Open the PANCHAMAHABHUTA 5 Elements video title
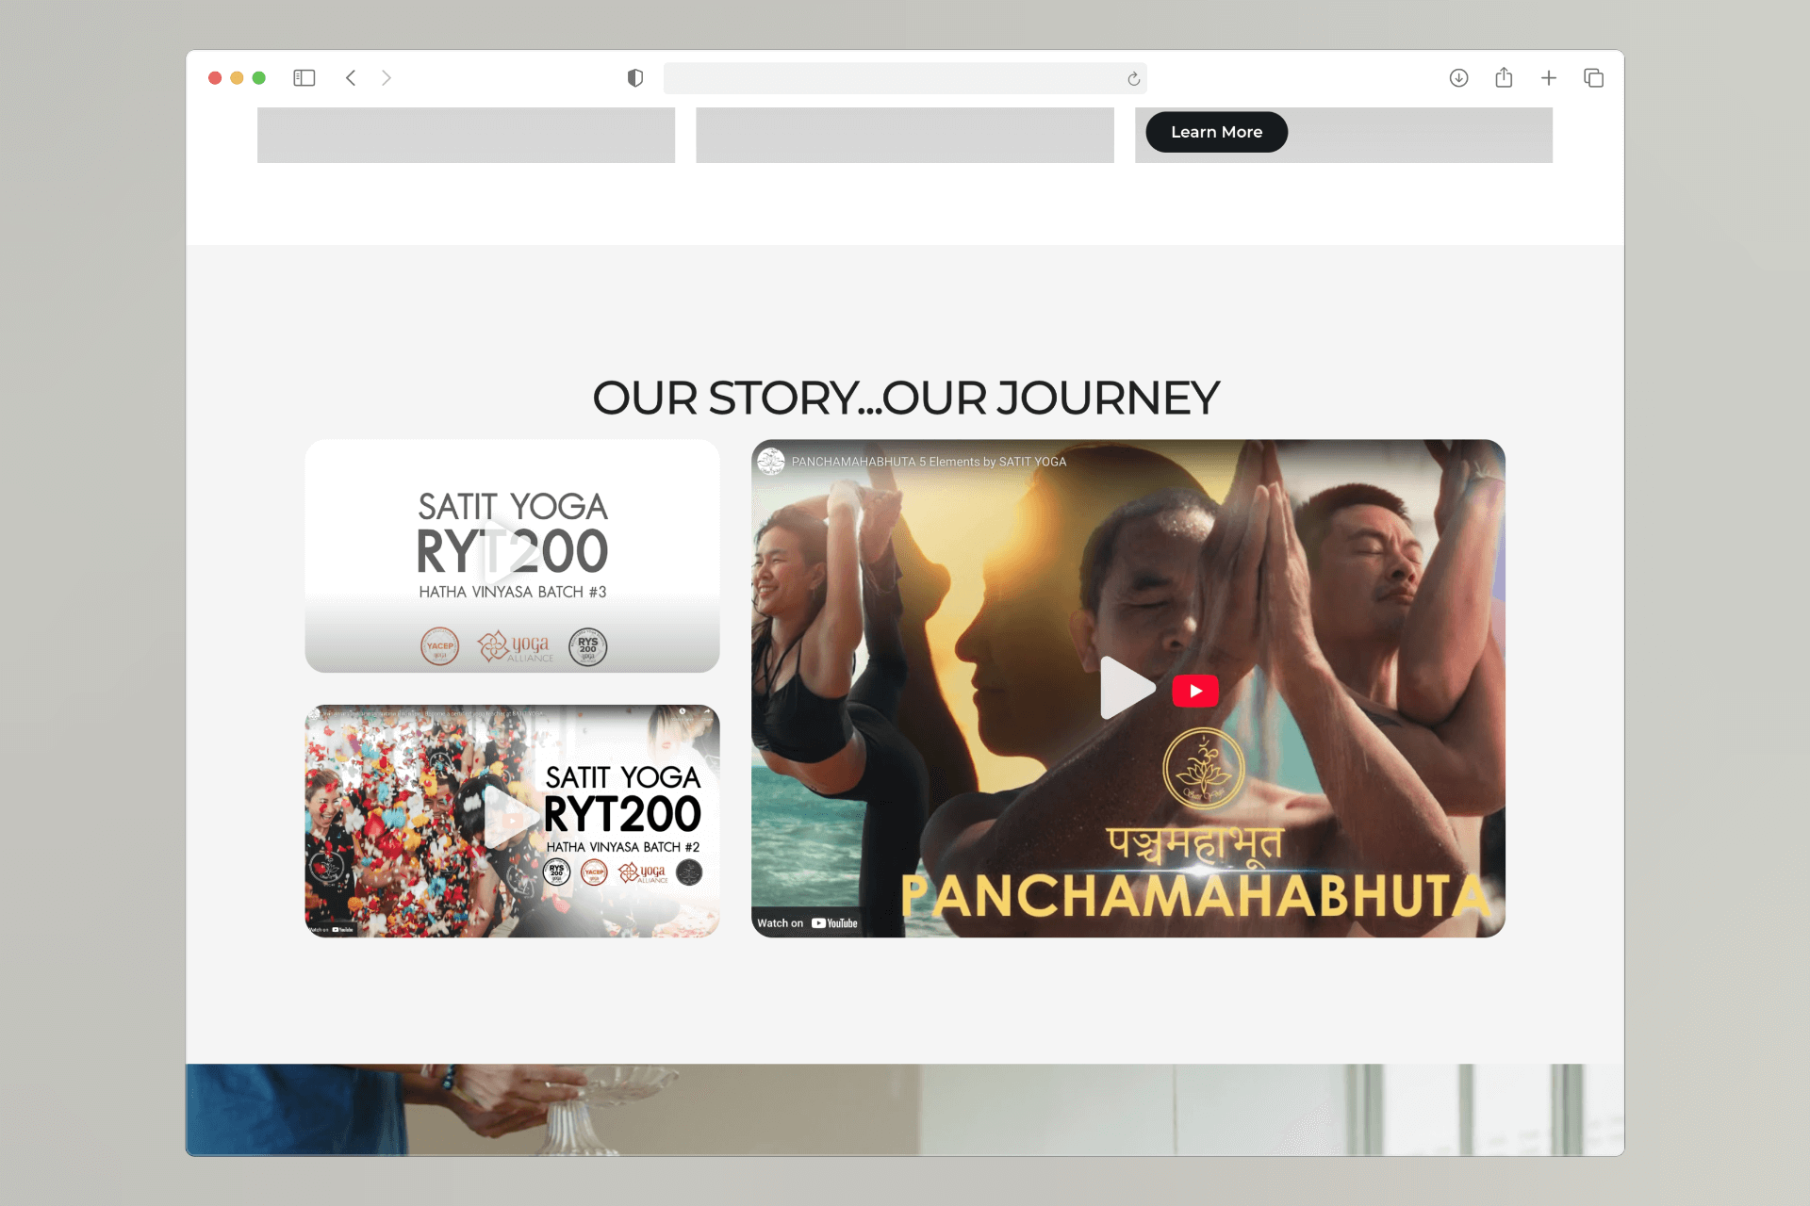 929,462
